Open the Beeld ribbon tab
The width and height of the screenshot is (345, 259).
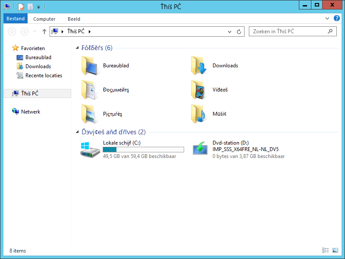click(x=74, y=19)
